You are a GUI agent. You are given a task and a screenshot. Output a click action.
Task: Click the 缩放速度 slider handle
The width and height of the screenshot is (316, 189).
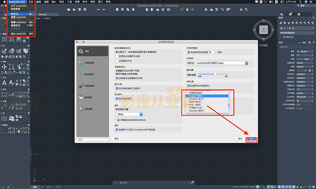[215, 74]
